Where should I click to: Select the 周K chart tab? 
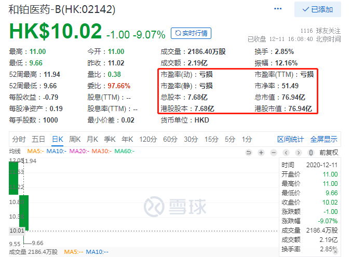(x=75, y=139)
